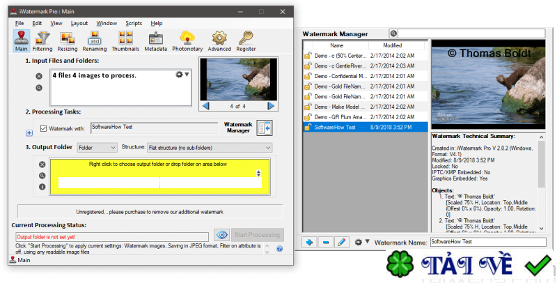The height and width of the screenshot is (283, 557).
Task: Open the Advanced gear settings
Action: click(x=219, y=41)
